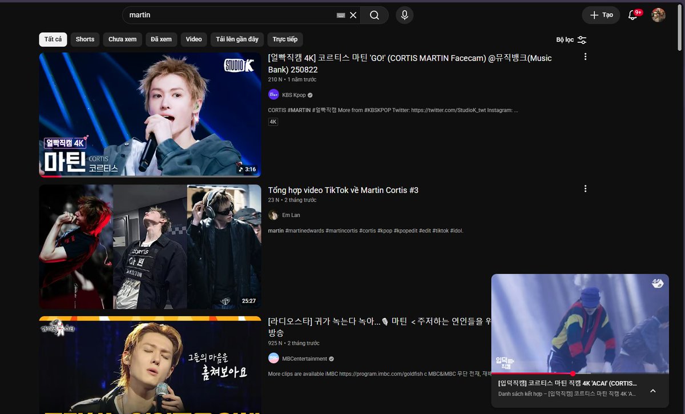Open the on-screen keyboard icon in search box
The image size is (685, 414).
pos(341,15)
